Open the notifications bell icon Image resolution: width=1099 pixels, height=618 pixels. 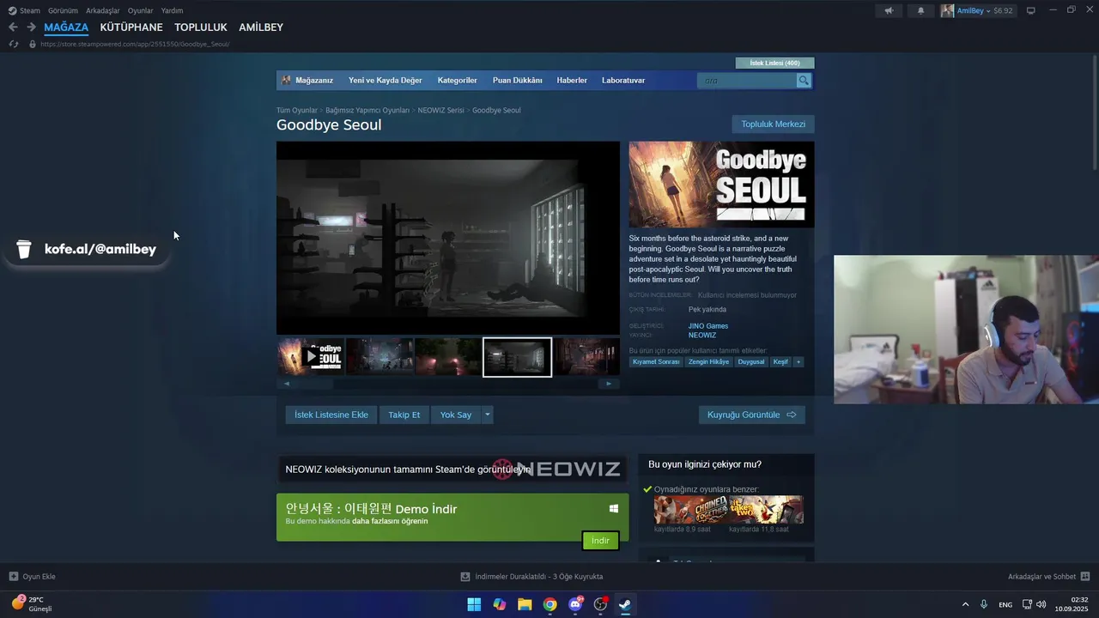point(921,10)
